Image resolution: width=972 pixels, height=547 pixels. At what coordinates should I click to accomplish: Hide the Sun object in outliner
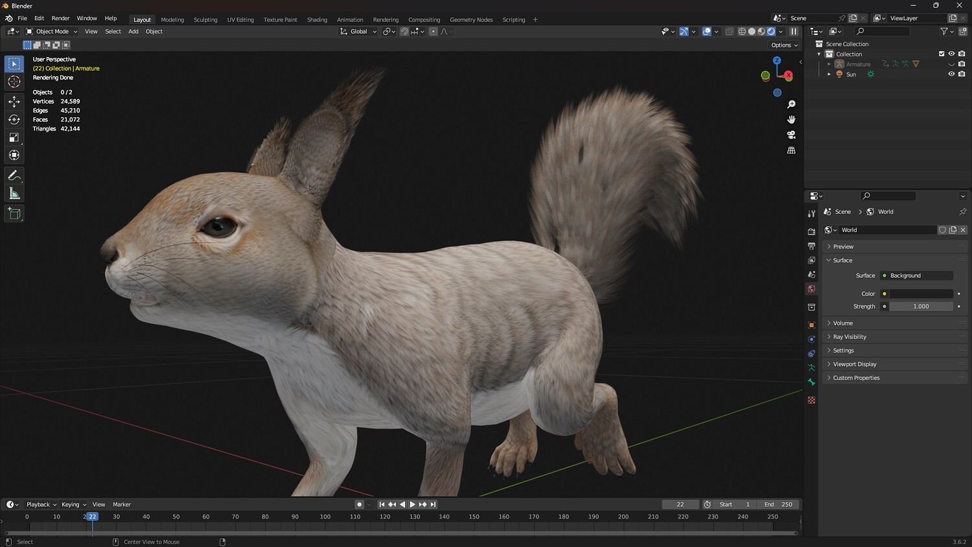[x=951, y=75]
